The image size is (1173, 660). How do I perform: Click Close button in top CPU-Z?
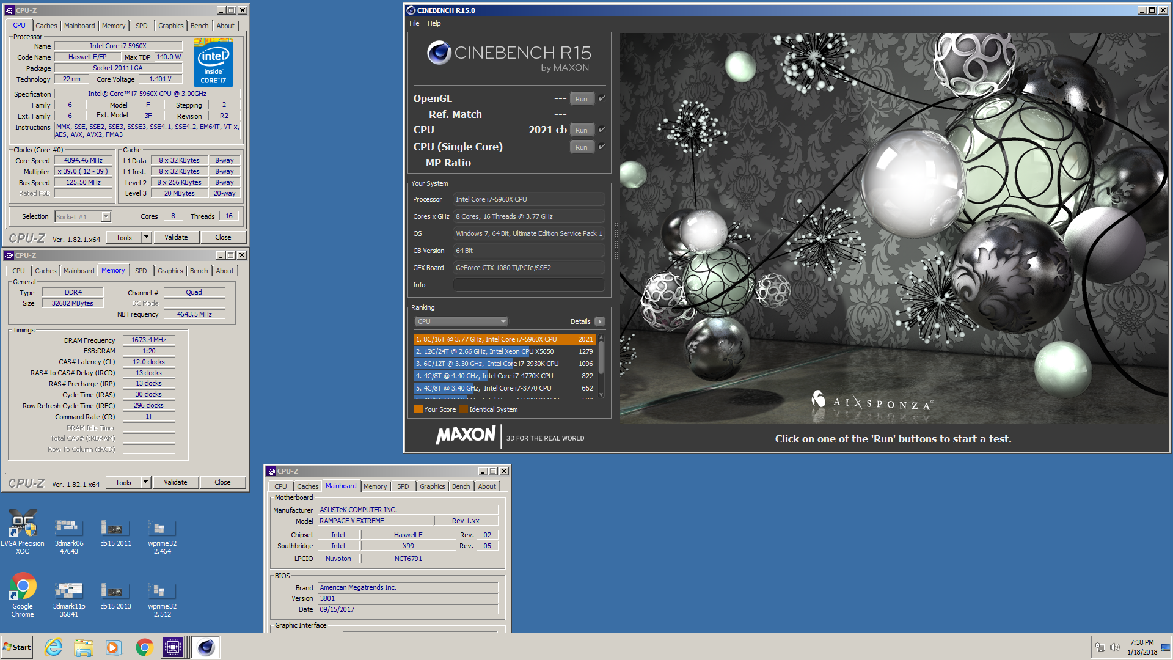click(223, 237)
